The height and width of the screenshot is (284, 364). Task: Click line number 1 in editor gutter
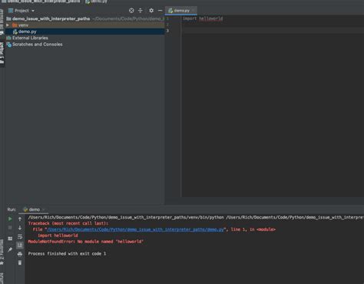[167, 18]
